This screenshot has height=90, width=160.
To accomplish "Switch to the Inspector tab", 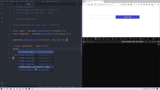I will click(90, 39).
